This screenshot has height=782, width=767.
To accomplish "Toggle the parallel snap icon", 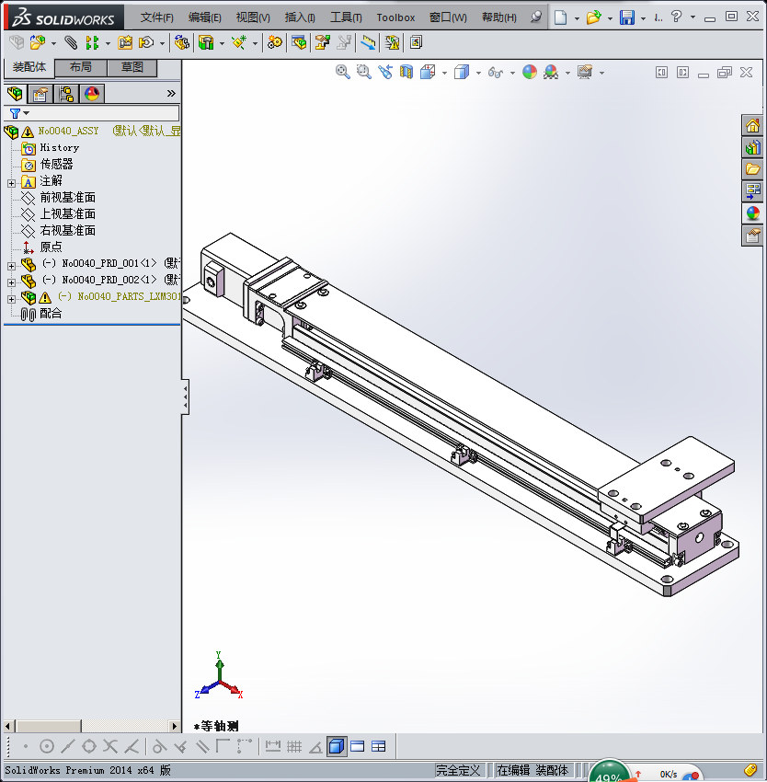I will pyautogui.click(x=202, y=746).
